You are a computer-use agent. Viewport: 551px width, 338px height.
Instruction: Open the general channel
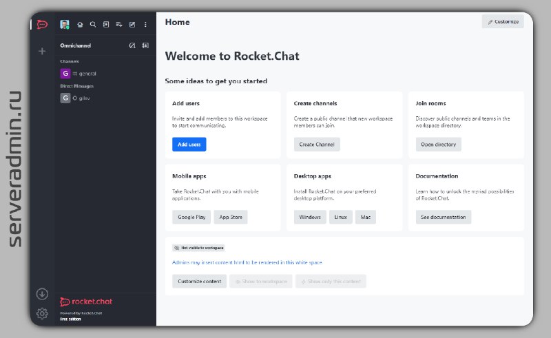pos(105,74)
